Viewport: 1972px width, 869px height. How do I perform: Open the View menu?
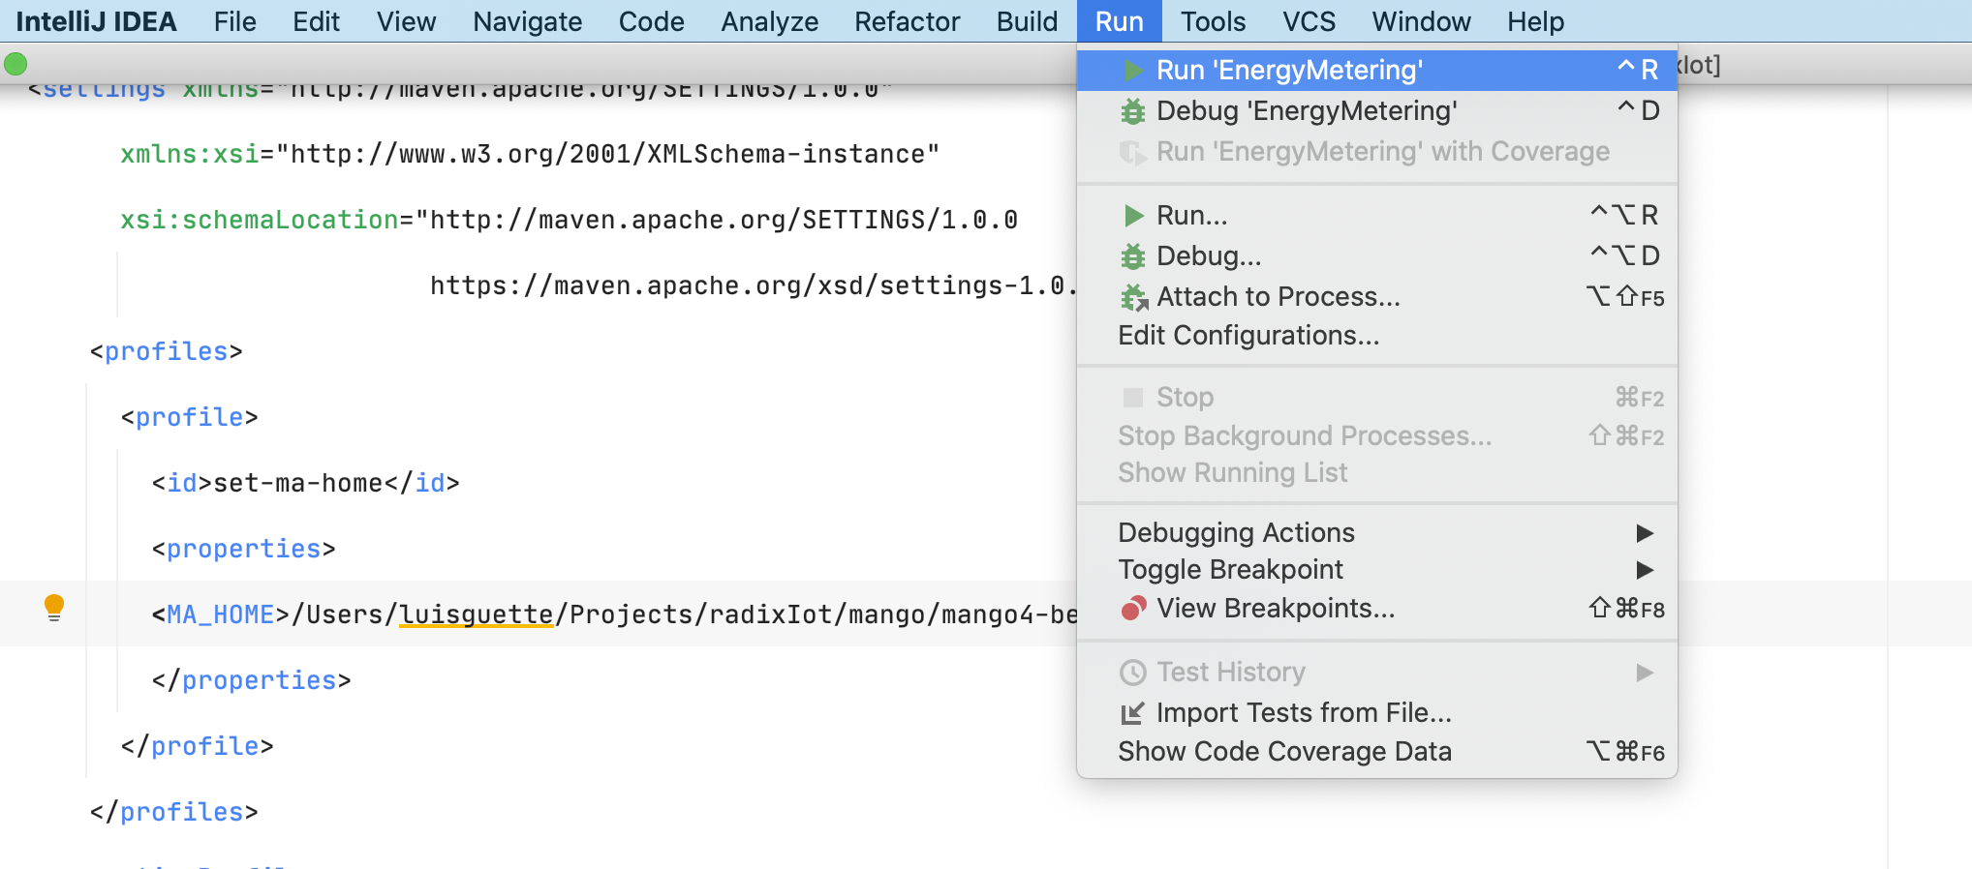[406, 21]
